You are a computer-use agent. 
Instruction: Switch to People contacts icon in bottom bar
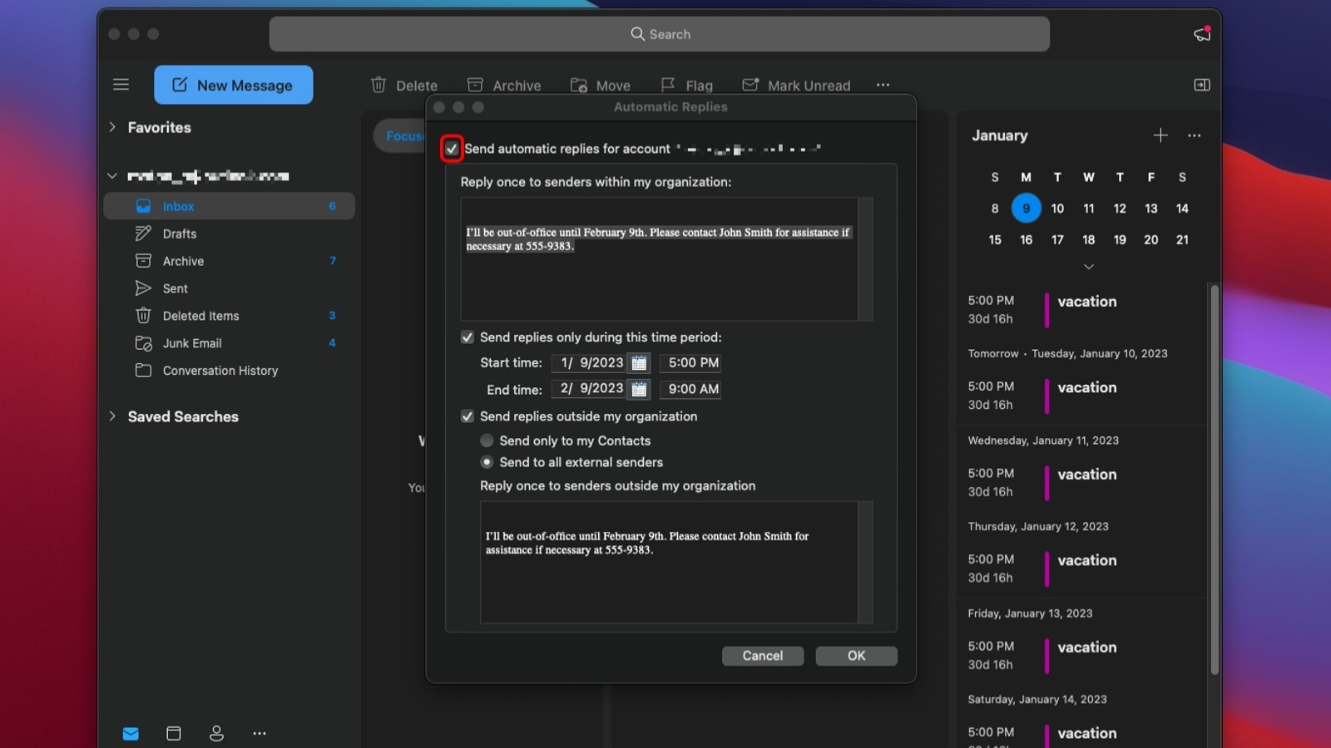[216, 733]
